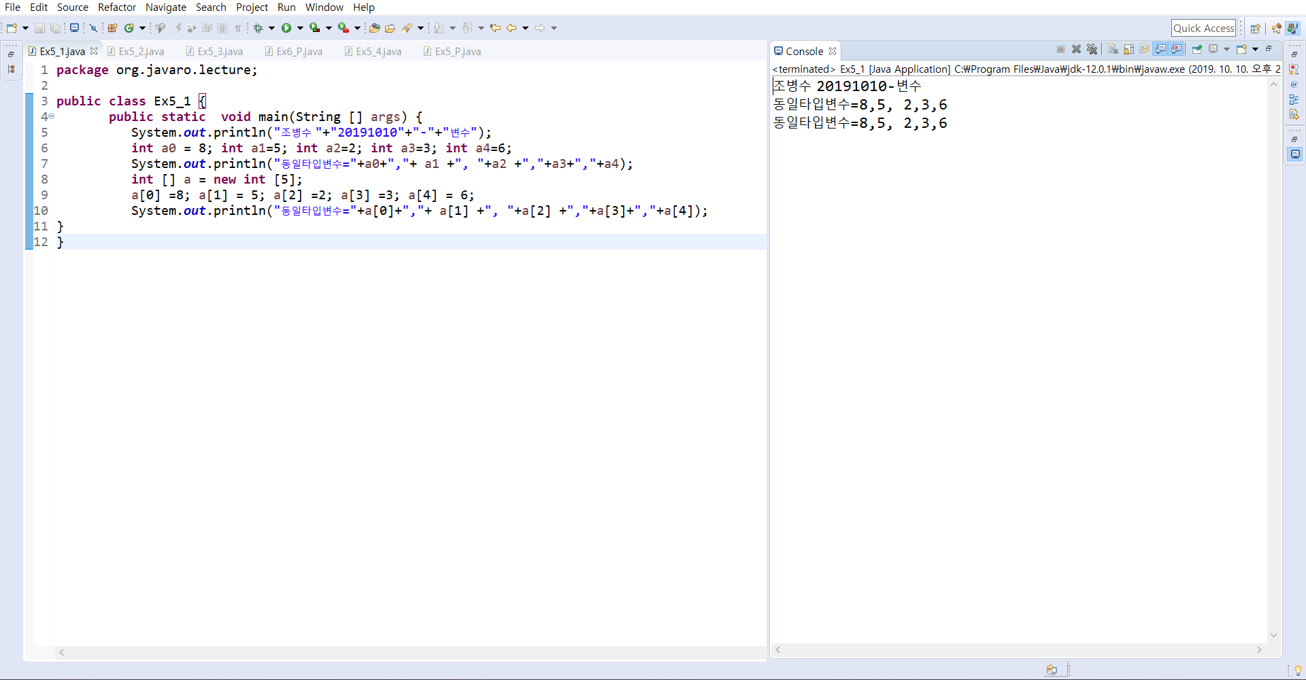Open the New Console View dropdown arrow

[x=1255, y=49]
